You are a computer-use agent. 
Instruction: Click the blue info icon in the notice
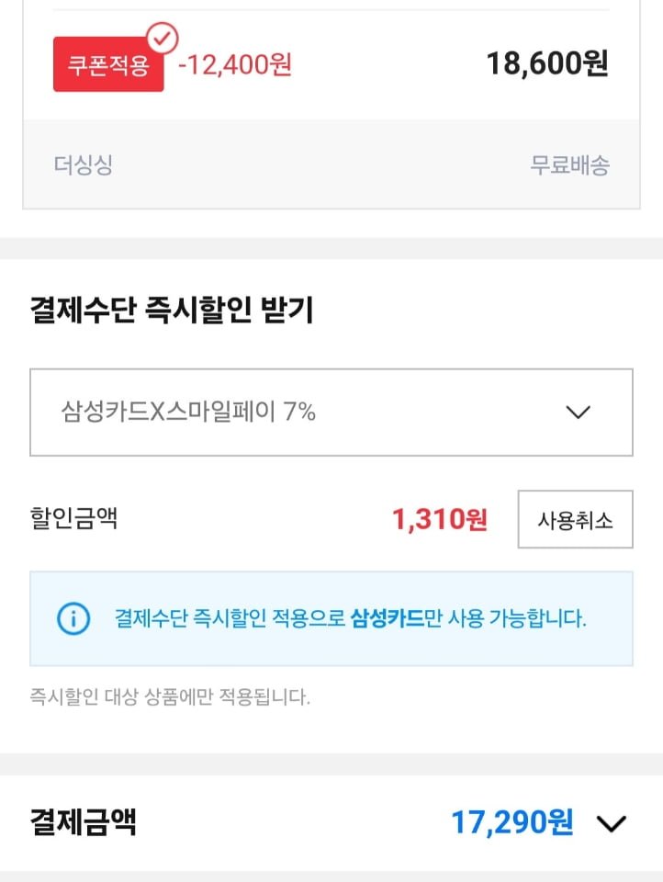point(73,618)
